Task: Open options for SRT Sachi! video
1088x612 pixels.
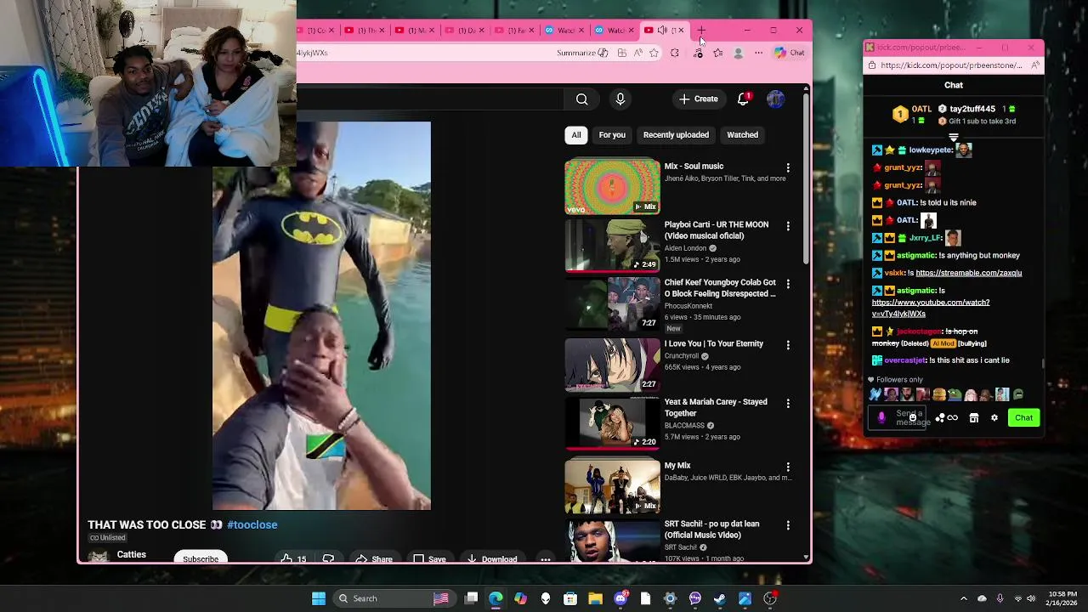Action: 788,525
